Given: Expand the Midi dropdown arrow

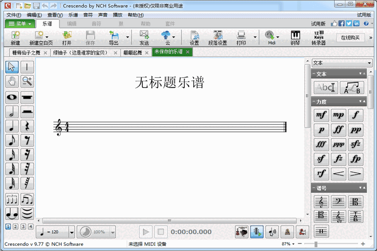Looking at the screenshot, I should tap(278, 37).
